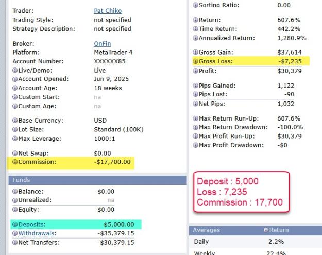This screenshot has width=322, height=255.
Task: Select annualized return value 1,280.9%
Action: (x=292, y=38)
